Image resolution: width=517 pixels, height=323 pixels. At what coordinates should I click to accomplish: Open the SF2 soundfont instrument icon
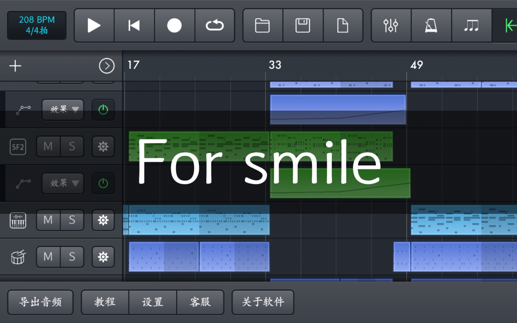(x=18, y=147)
